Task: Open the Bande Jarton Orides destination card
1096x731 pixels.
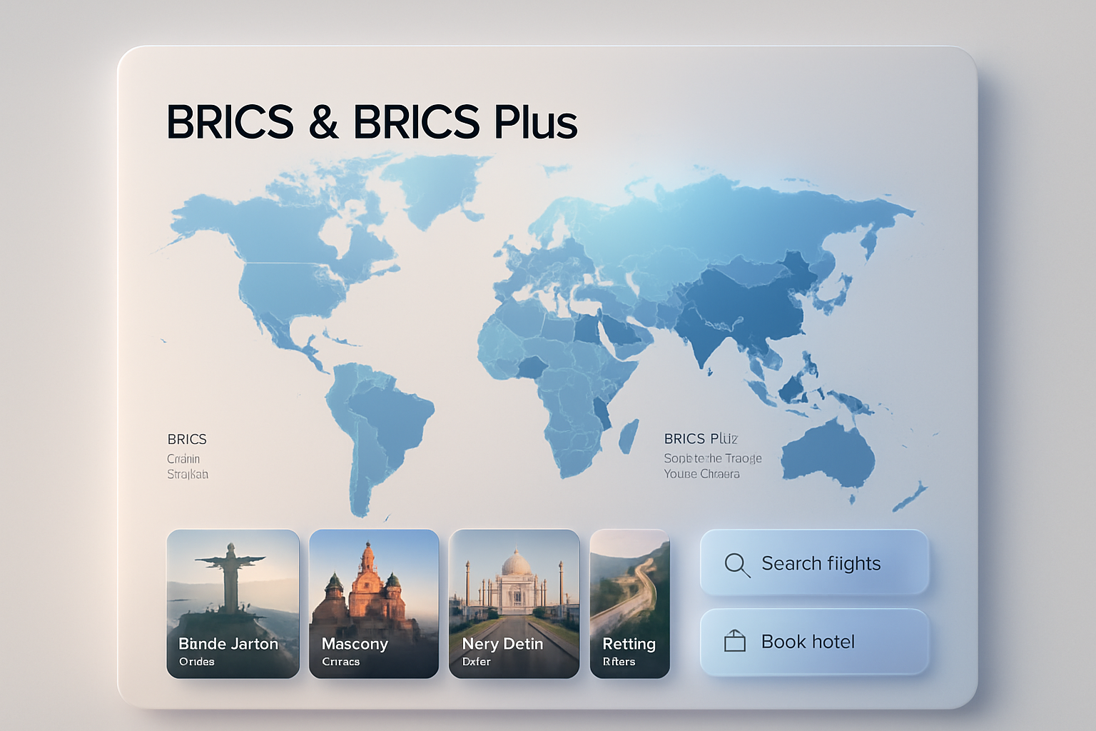Action: pyautogui.click(x=233, y=603)
